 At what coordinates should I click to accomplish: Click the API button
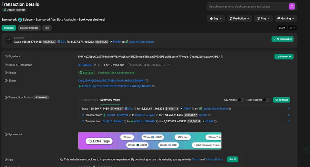click(x=281, y=28)
